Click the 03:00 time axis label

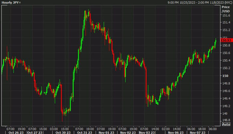click(x=54, y=129)
